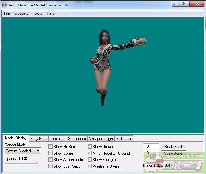Screen dimensions: 206x174
Task: Close the Model Viewer window
Action: tap(197, 4)
